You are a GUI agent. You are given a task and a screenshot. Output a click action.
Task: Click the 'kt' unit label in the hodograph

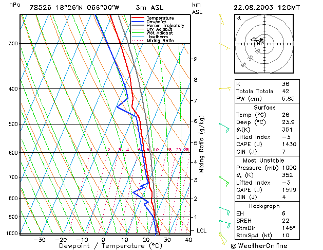(x=239, y=18)
